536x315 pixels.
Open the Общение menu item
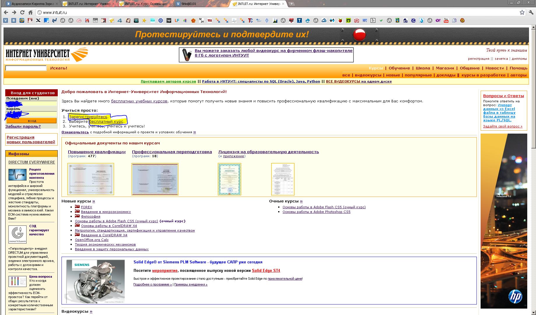(x=470, y=68)
